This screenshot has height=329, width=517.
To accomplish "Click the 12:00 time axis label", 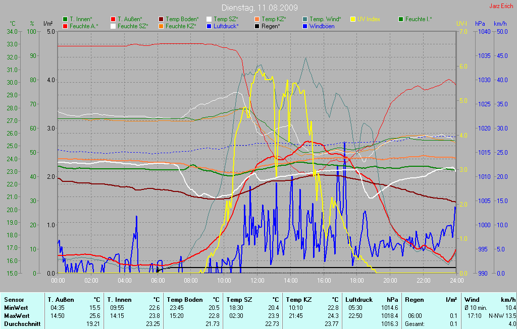I will (x=257, y=281).
